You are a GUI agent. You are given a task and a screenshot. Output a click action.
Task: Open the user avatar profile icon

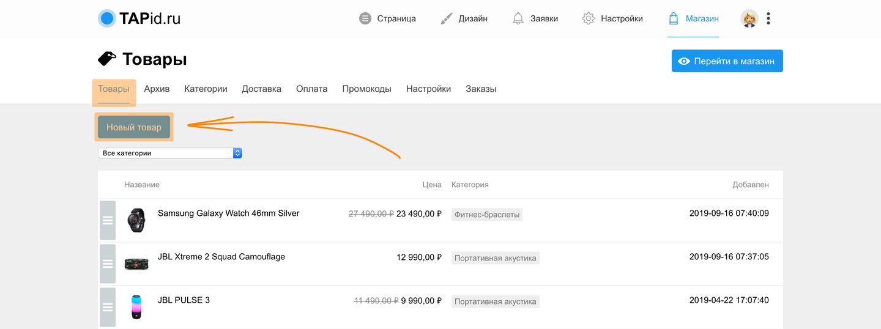point(749,18)
